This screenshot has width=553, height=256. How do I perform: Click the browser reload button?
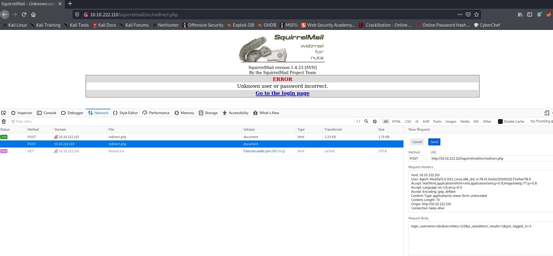[x=24, y=14]
